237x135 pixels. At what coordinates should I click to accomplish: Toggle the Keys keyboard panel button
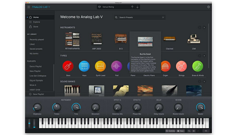180,131
